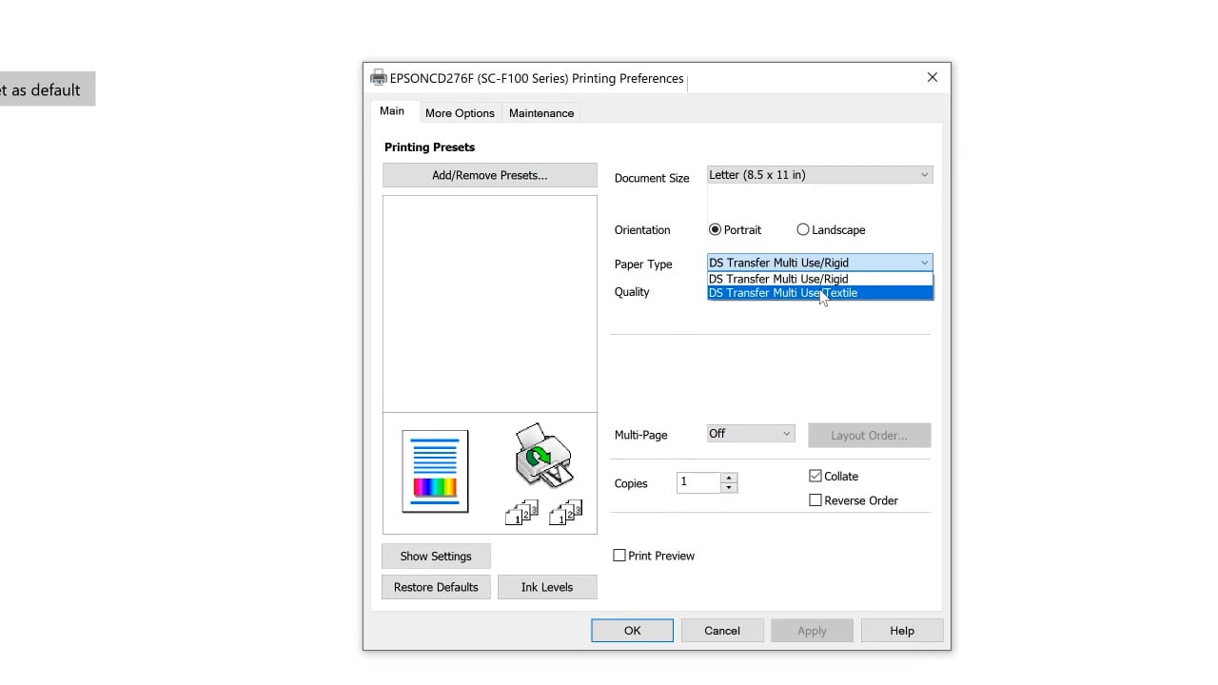Screen dimensions: 1218x685
Task: Open Ink Levels
Action: 547,587
